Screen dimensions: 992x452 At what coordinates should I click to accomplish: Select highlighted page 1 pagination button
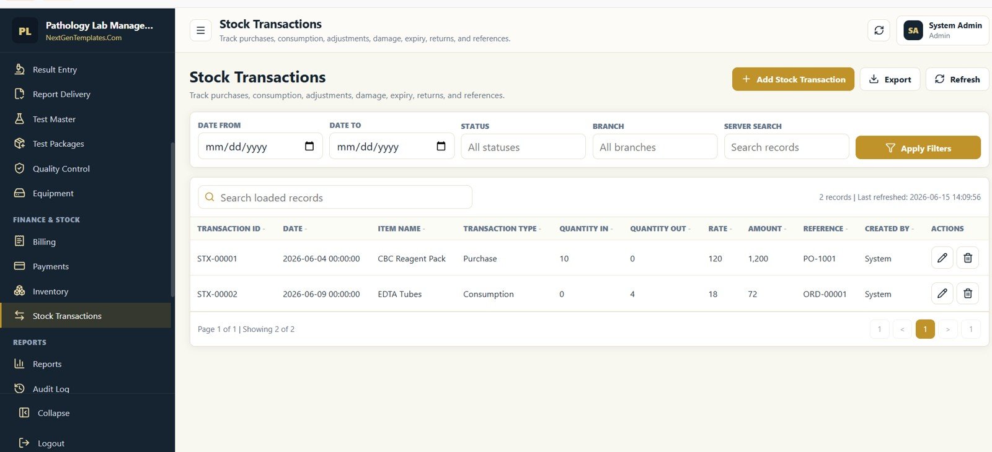tap(925, 329)
